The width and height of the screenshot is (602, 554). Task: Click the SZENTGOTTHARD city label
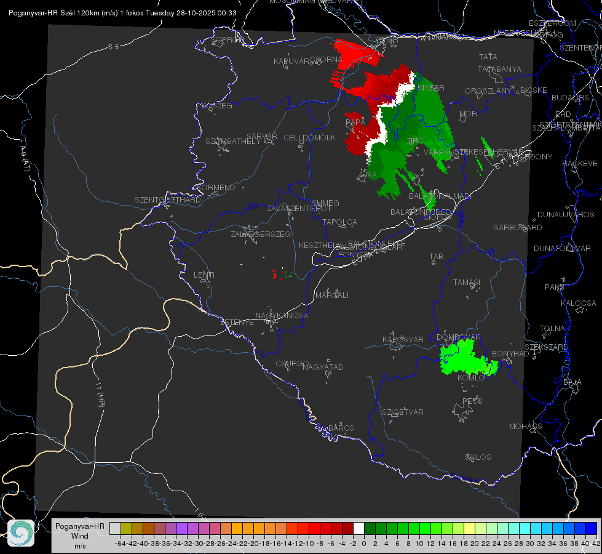point(168,200)
